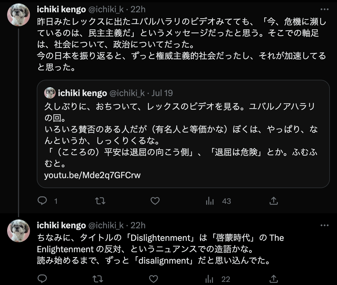Share the first tweet via share icon
337x285 pixels.
(x=274, y=201)
